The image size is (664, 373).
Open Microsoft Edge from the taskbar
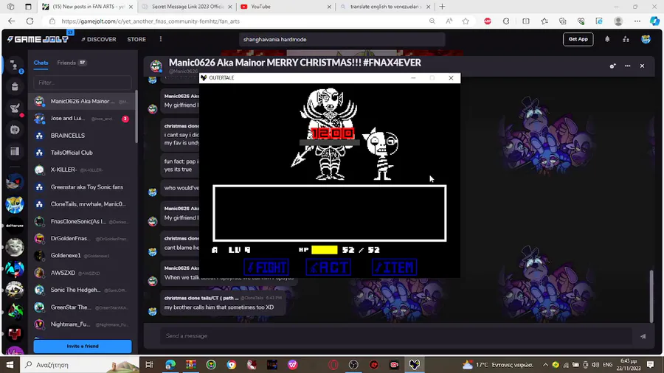pos(170,365)
